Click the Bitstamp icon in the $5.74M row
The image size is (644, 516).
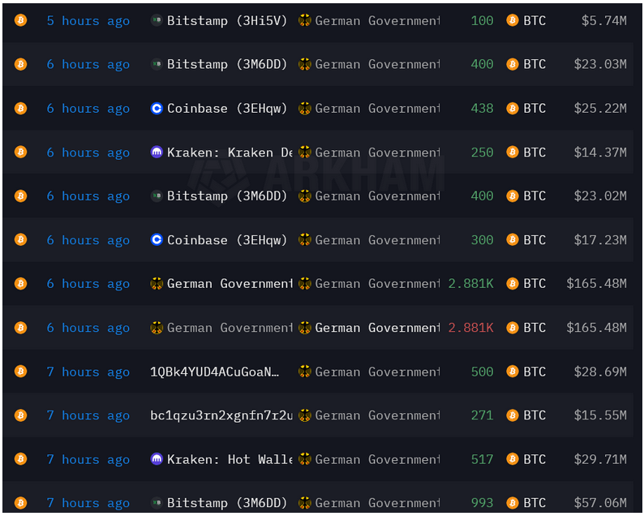157,20
